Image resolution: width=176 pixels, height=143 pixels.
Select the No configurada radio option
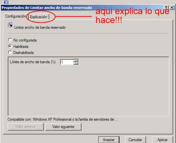tap(10, 40)
